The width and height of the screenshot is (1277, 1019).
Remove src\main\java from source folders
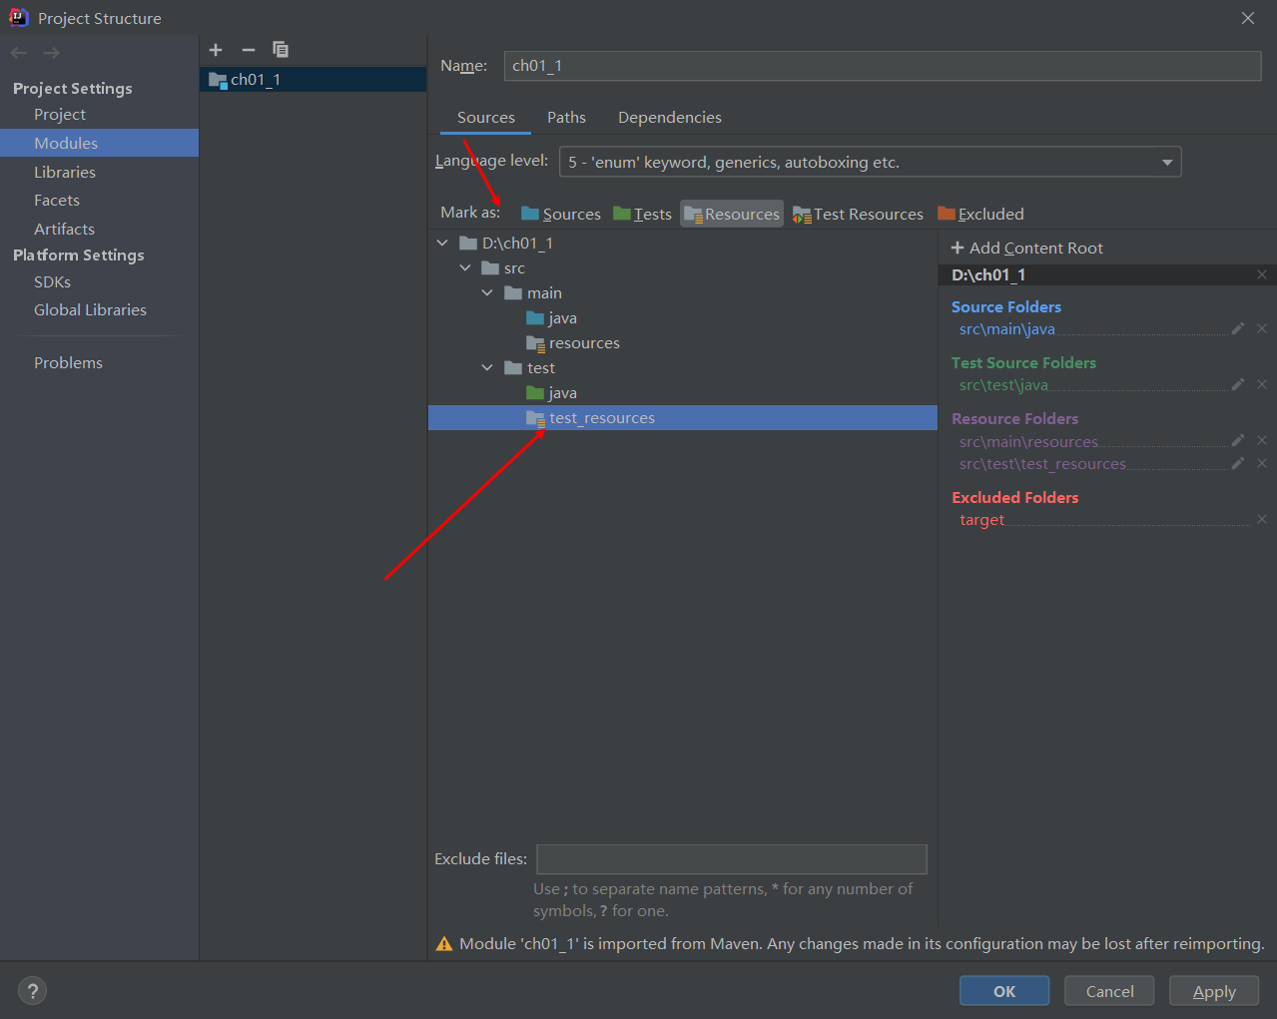click(1262, 328)
